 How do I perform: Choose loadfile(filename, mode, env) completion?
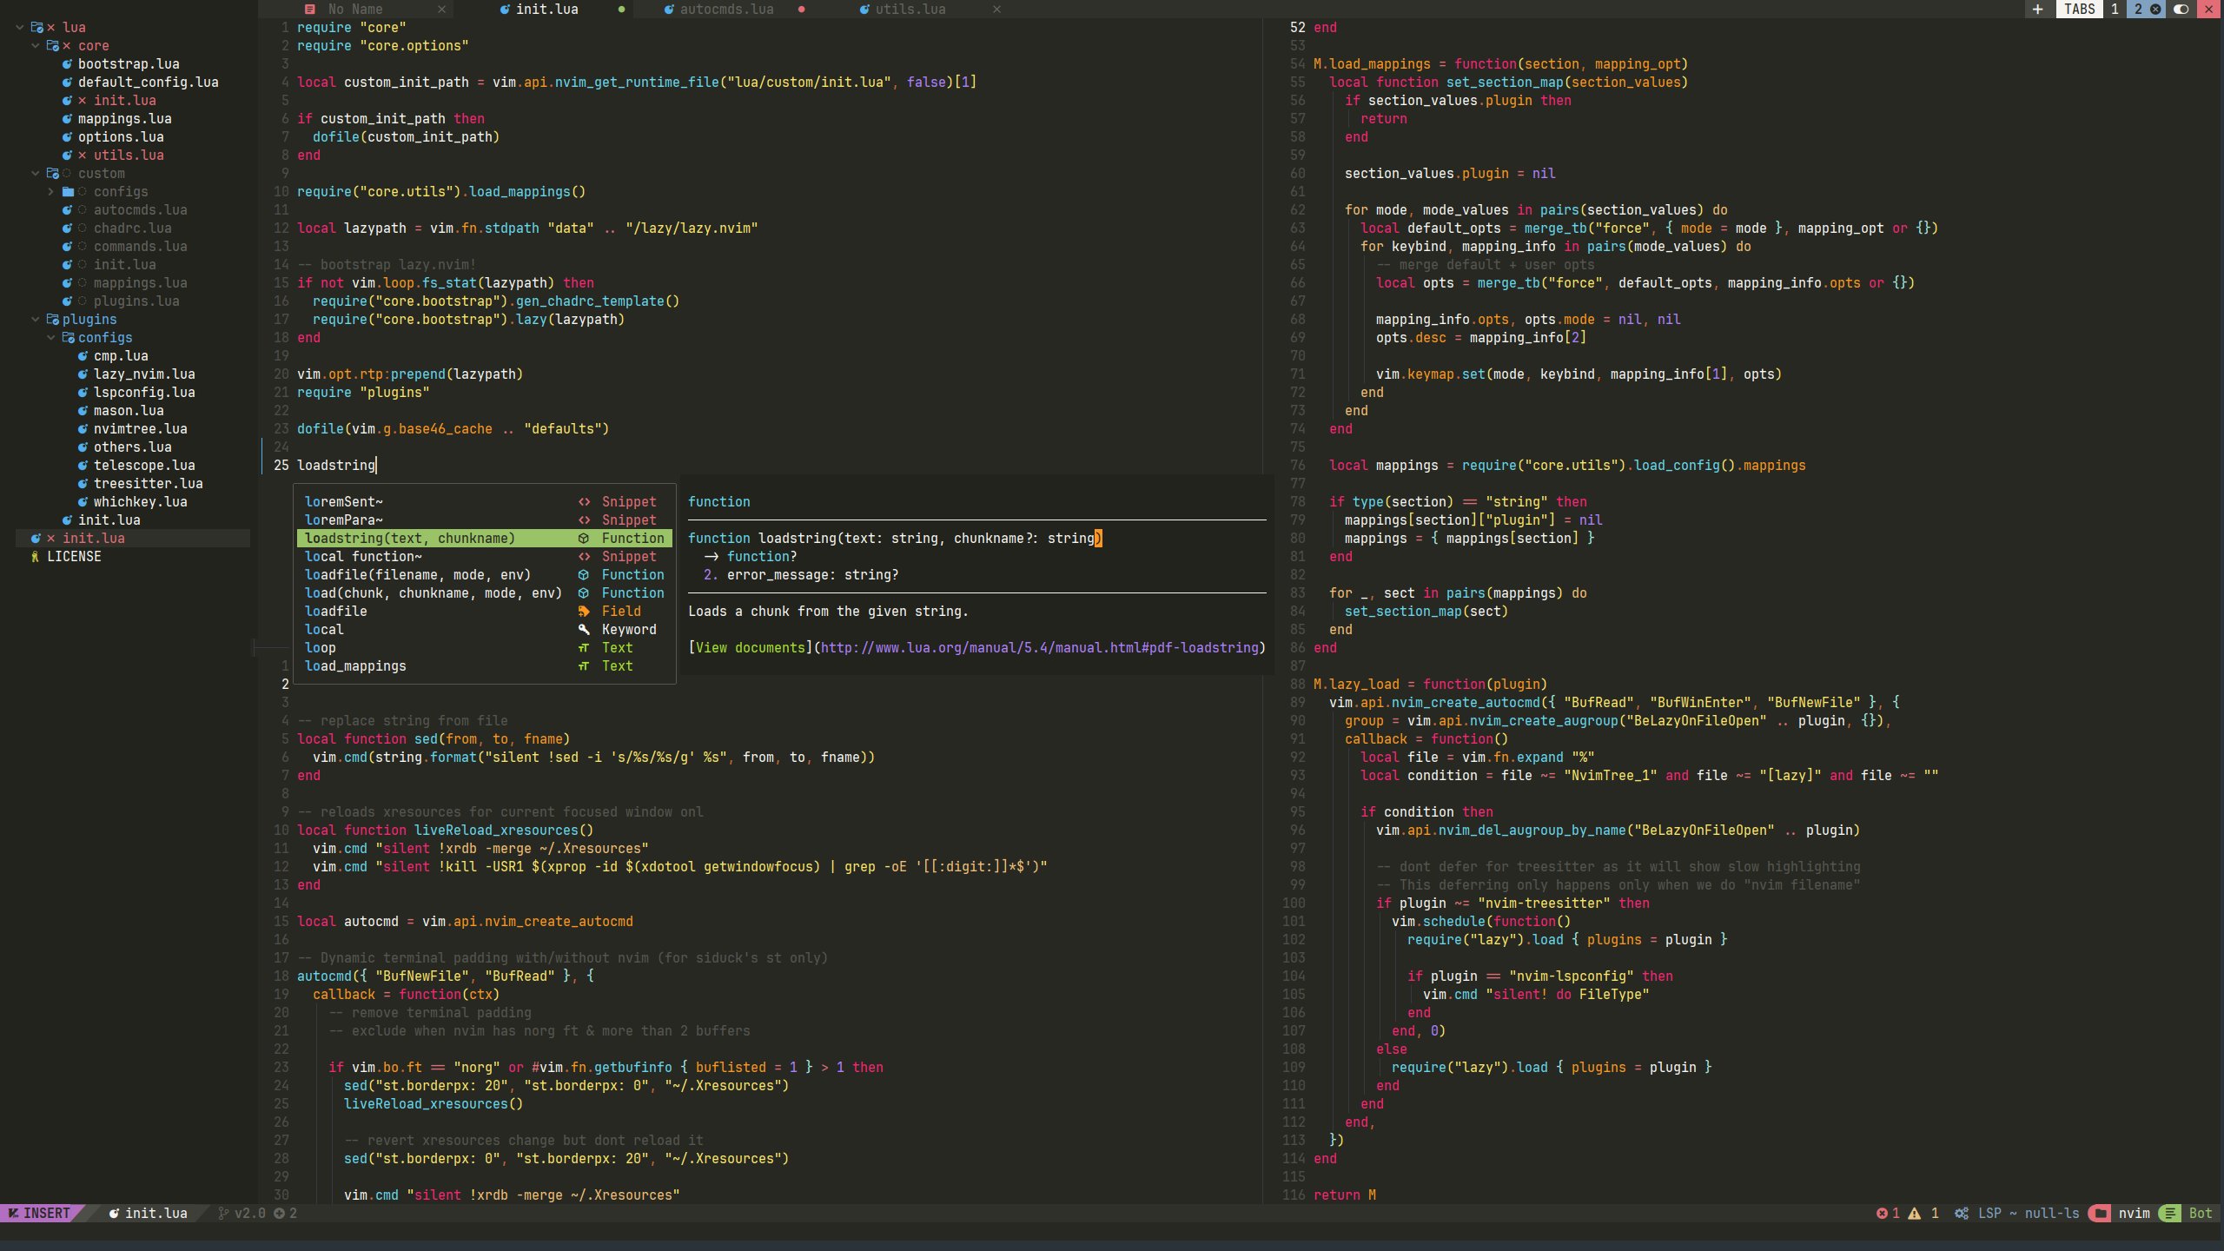coord(485,575)
